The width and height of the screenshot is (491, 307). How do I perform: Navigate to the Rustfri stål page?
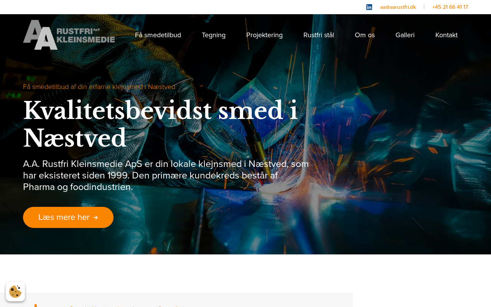point(319,35)
